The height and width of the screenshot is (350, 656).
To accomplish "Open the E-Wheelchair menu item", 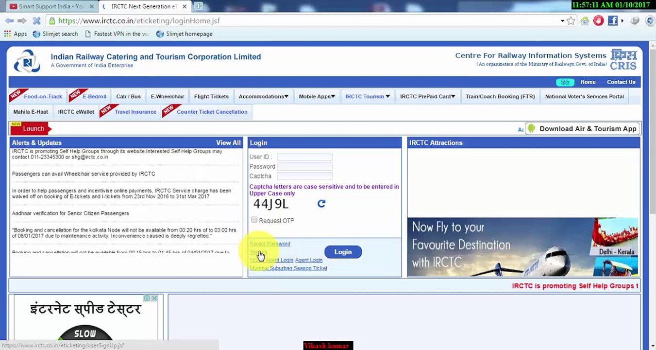I will [x=168, y=96].
